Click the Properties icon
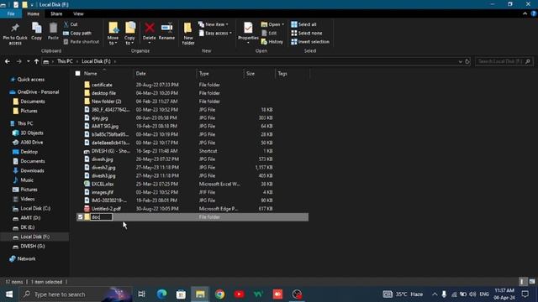Viewport: 538px width, 302px height. 248,28
